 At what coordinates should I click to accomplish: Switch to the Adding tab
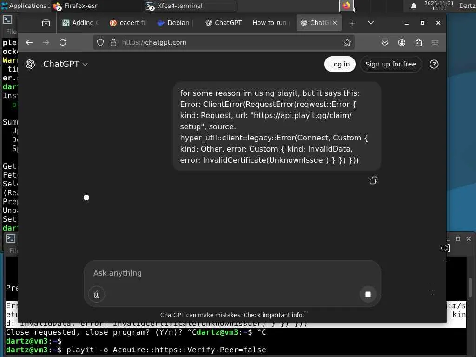click(80, 23)
